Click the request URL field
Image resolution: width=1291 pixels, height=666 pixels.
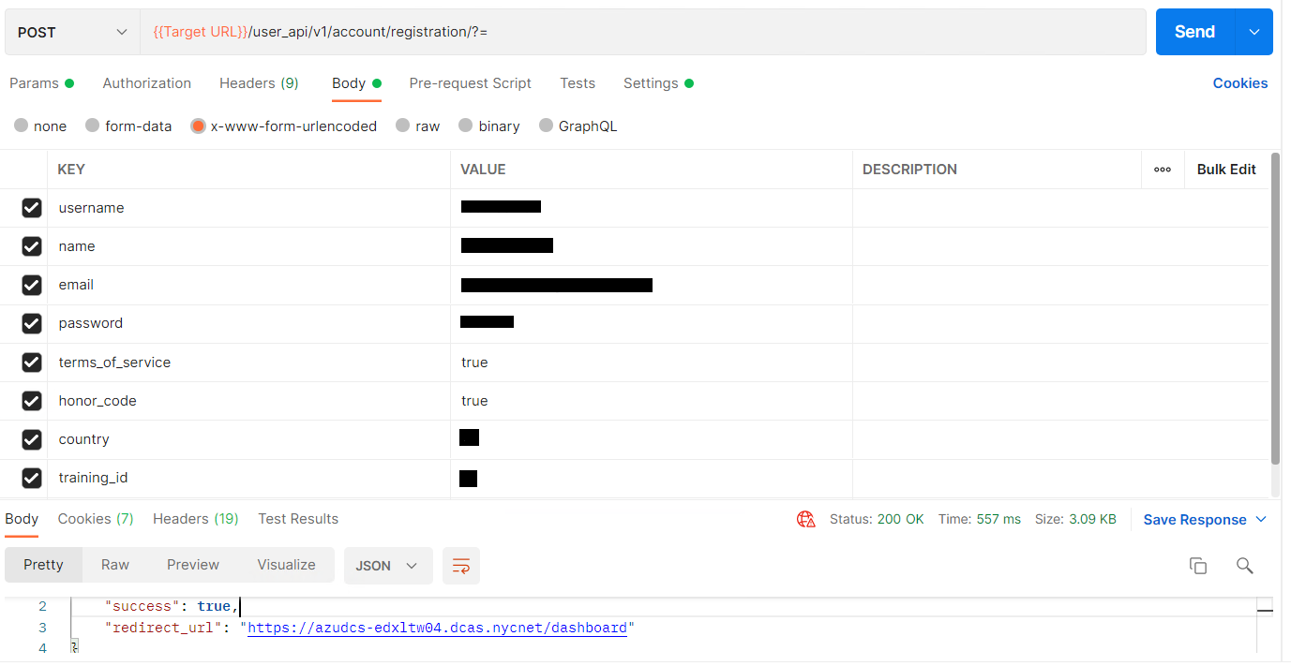click(x=642, y=32)
